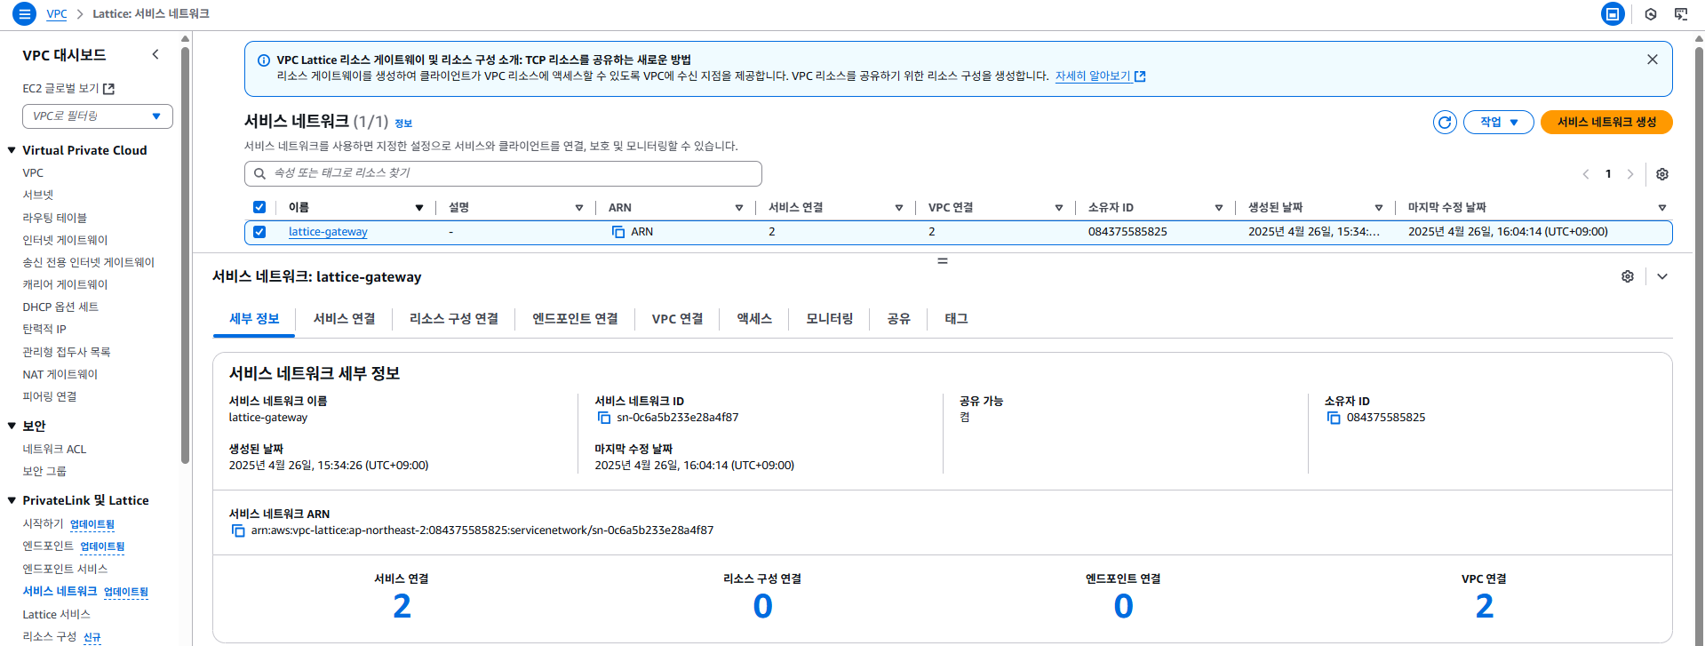Viewport: 1705px width, 646px height.
Task: Copy the owner ID in details panel
Action: click(1334, 418)
